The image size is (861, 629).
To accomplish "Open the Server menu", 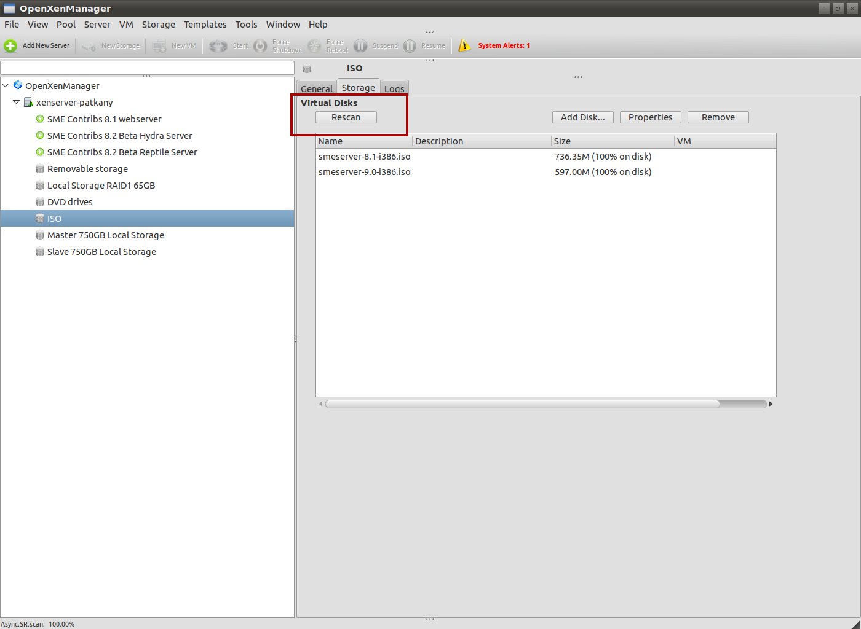I will point(97,25).
